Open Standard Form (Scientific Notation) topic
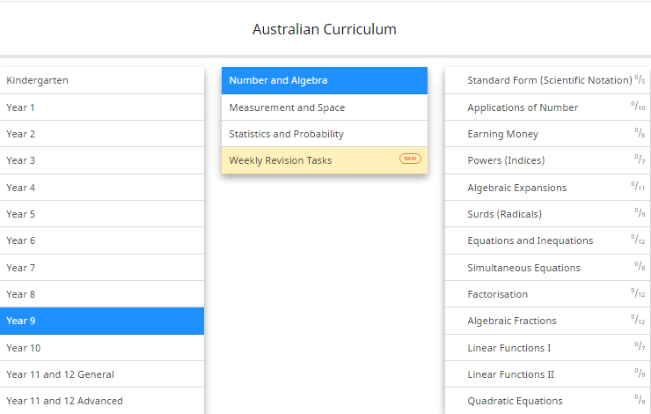 coord(549,80)
